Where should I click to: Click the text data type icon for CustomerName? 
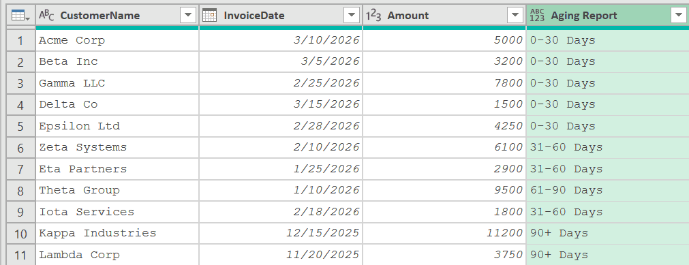point(46,16)
